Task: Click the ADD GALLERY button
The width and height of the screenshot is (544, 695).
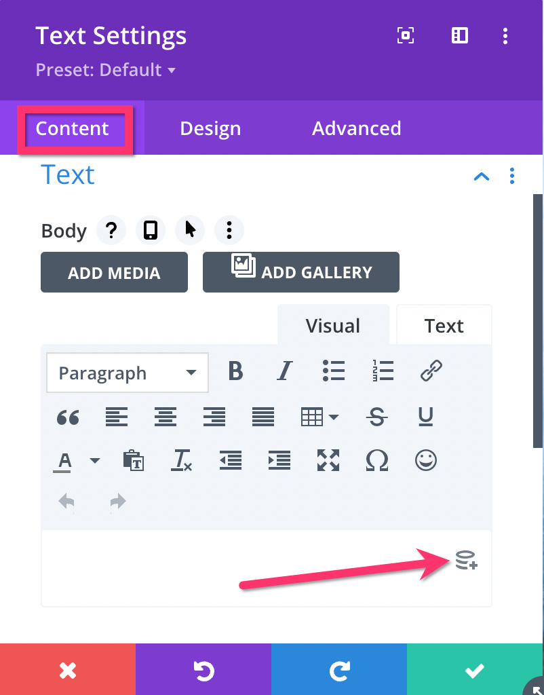Action: 301,273
